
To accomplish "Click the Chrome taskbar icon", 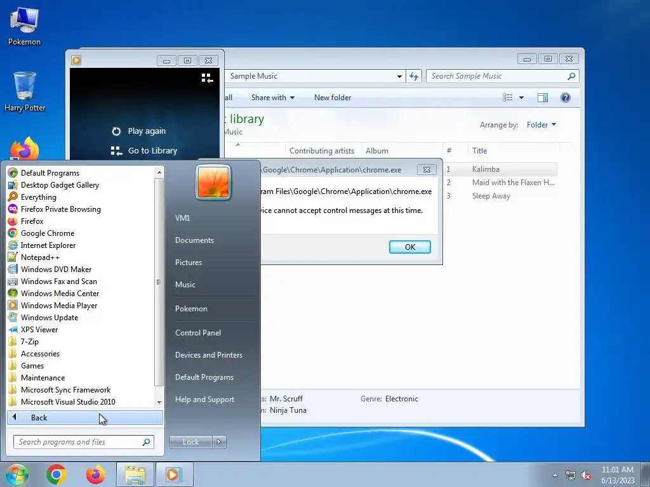I will click(x=56, y=474).
